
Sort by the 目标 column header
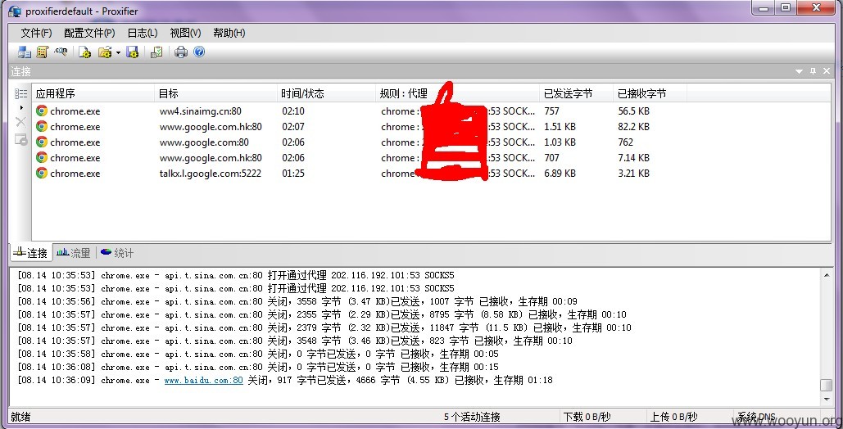[x=215, y=93]
